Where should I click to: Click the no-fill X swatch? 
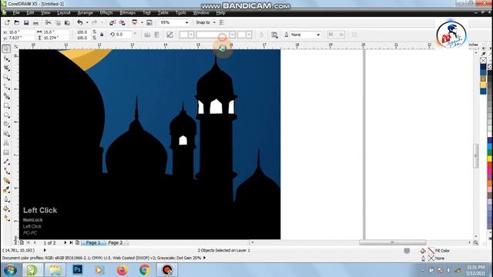coord(483,60)
